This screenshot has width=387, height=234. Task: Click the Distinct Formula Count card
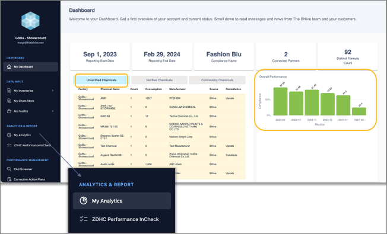348,56
